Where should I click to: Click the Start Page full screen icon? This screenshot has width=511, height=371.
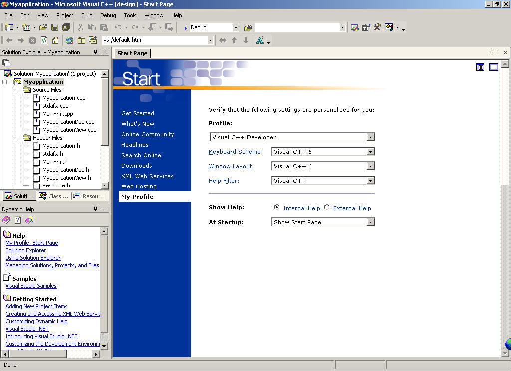(x=494, y=67)
